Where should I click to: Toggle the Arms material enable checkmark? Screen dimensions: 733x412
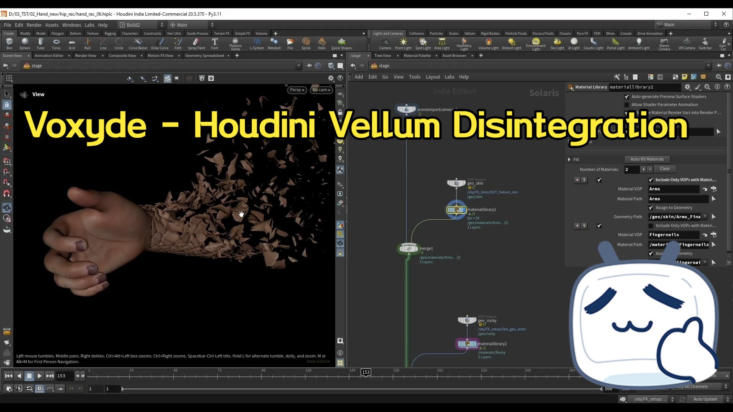(599, 180)
